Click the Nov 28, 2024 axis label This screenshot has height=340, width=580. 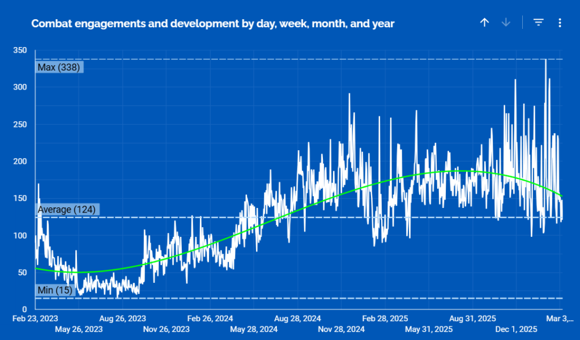(342, 329)
